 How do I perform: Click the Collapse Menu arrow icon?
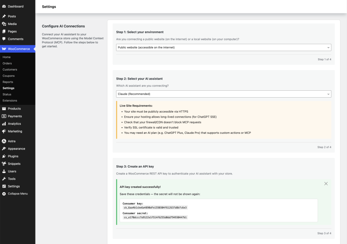click(x=4, y=194)
